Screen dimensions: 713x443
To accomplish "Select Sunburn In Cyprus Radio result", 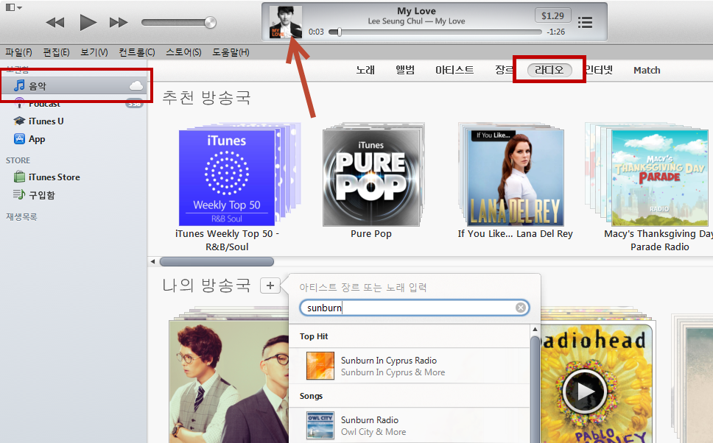I will coord(410,366).
